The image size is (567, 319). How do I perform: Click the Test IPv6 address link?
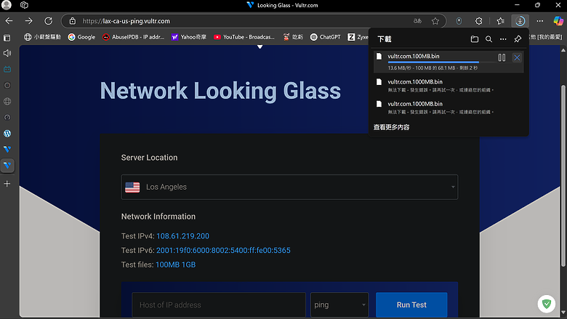point(223,251)
